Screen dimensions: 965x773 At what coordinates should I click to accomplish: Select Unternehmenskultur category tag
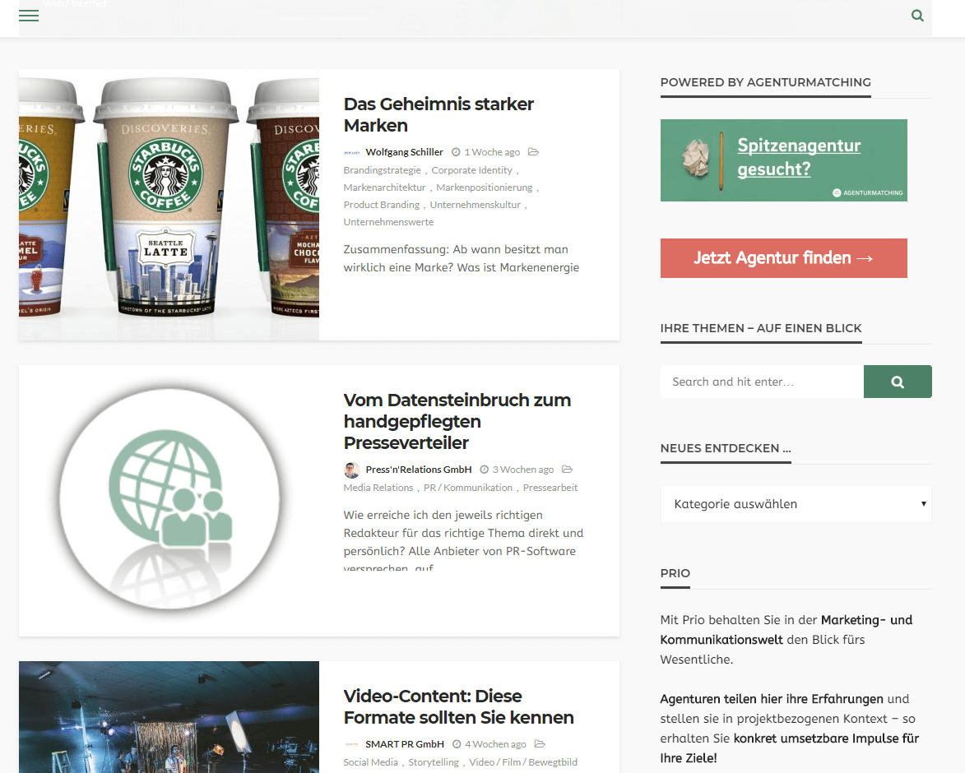(x=476, y=205)
